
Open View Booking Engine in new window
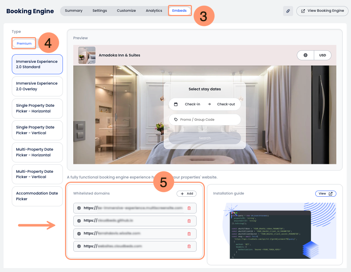click(322, 11)
